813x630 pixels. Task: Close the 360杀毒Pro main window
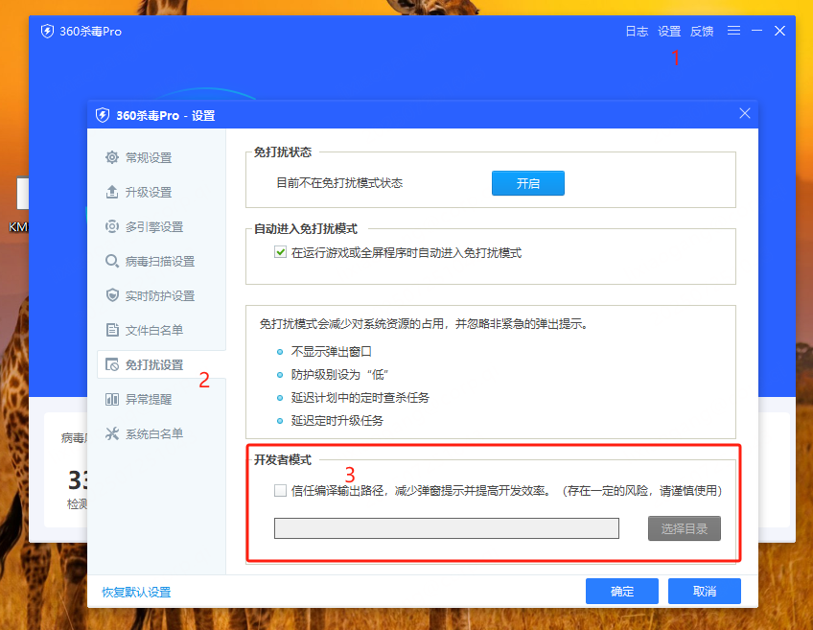779,31
